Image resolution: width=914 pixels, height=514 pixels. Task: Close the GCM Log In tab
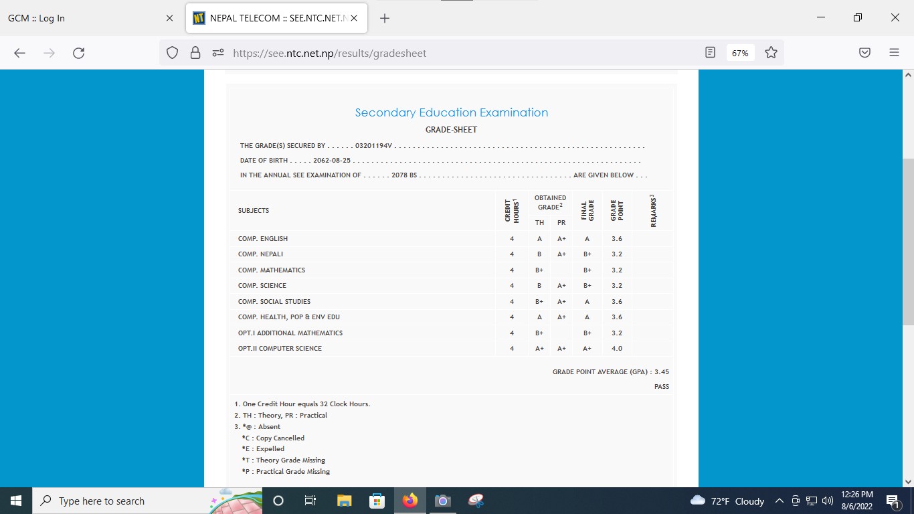[169, 18]
